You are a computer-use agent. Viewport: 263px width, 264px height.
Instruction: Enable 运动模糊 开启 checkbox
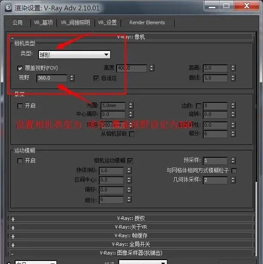tap(20, 161)
